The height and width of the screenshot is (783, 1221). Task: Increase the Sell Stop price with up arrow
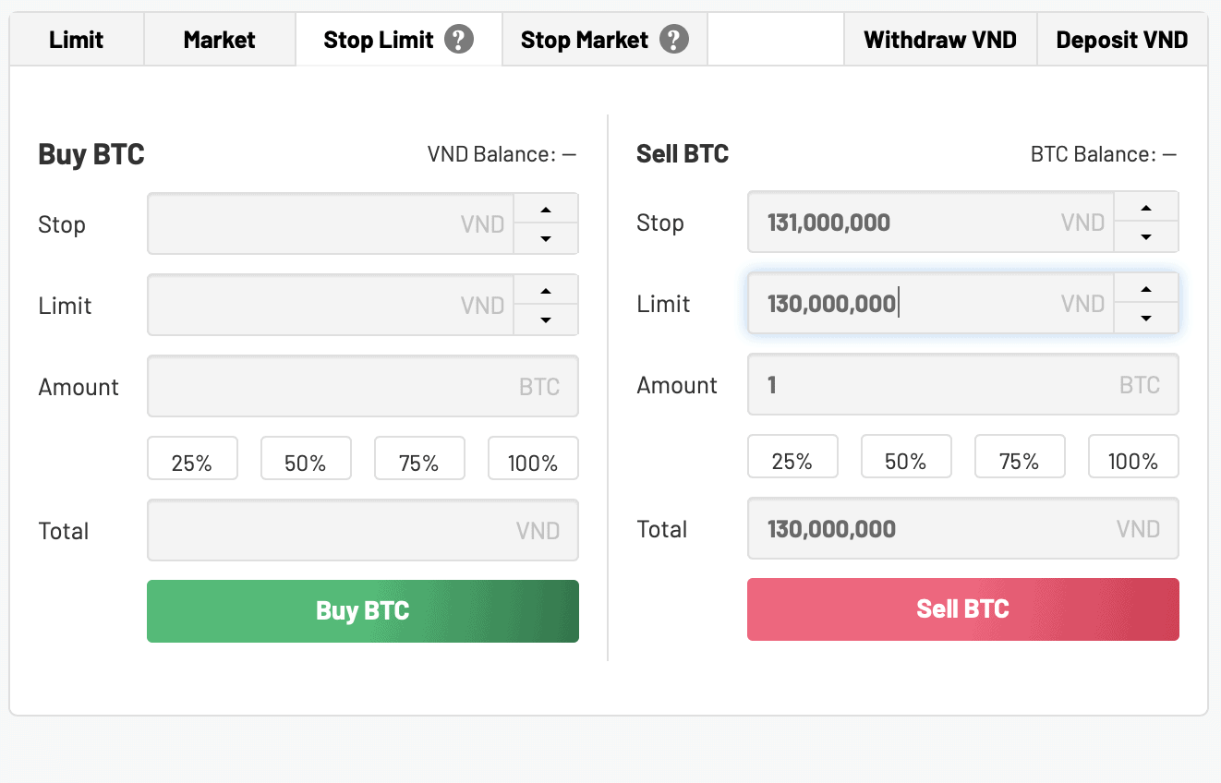1146,207
